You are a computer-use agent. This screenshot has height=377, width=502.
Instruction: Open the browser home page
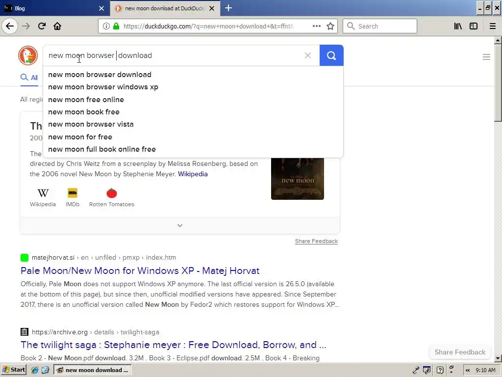57,26
